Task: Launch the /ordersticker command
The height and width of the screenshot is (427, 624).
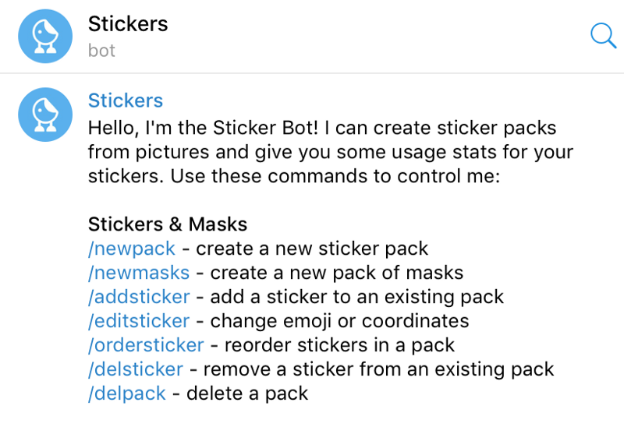Action: [146, 345]
